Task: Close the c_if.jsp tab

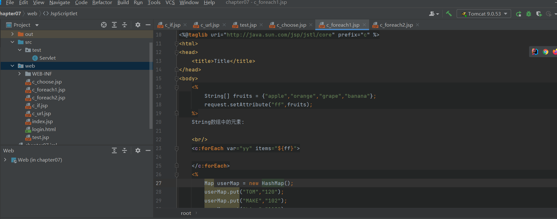Action: pyautogui.click(x=185, y=25)
